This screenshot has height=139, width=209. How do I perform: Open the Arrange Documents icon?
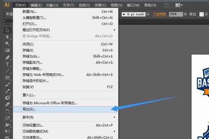pos(178,5)
